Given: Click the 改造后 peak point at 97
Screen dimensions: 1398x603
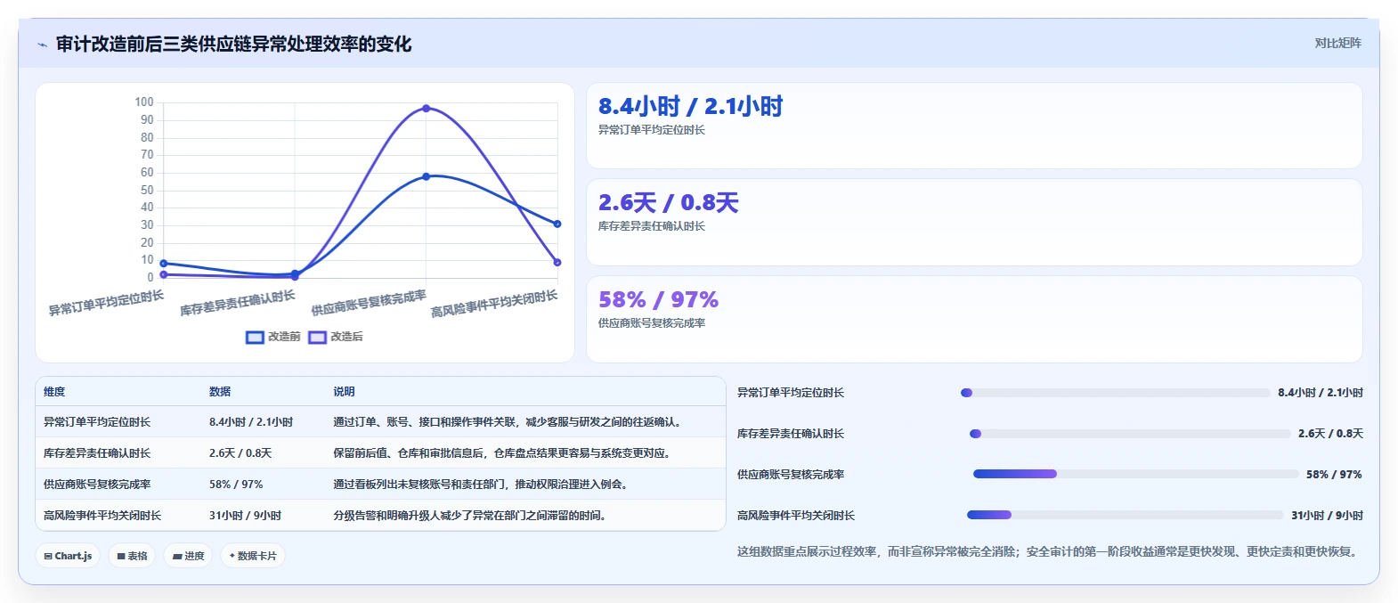Looking at the screenshot, I should coord(426,109).
